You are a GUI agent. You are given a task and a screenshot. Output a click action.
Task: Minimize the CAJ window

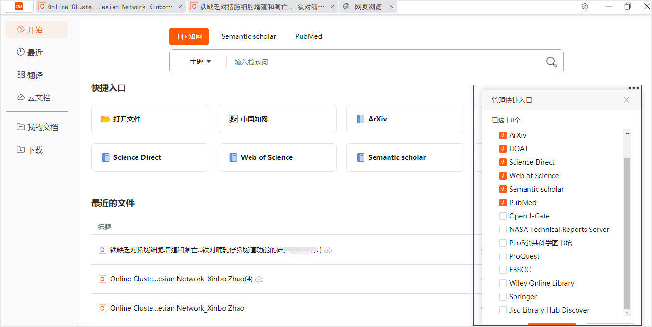(x=609, y=6)
